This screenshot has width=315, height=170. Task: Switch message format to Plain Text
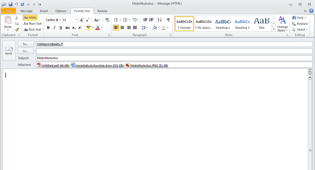(x=32, y=23)
